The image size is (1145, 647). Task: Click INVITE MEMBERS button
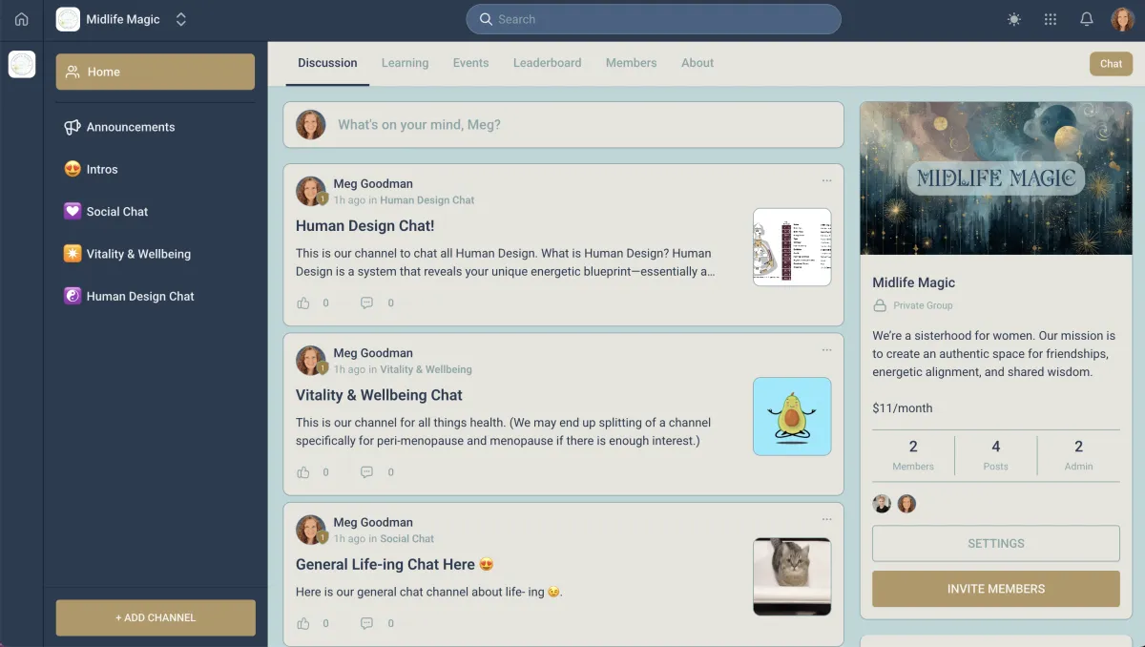(996, 589)
